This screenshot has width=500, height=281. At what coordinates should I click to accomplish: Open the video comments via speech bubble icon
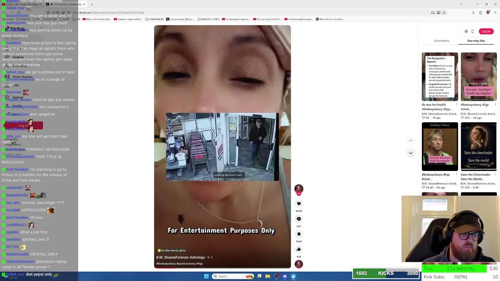click(299, 219)
